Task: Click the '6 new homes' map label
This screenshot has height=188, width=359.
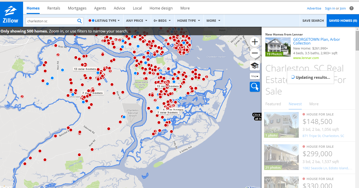Action: [x=173, y=109]
